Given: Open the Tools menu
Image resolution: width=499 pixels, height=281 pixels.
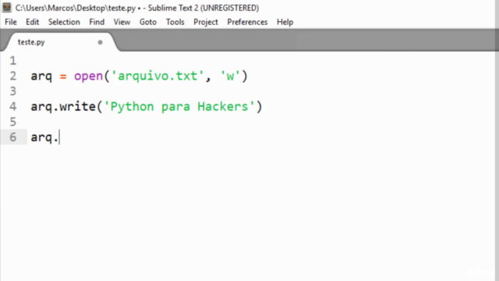Looking at the screenshot, I should 175,22.
